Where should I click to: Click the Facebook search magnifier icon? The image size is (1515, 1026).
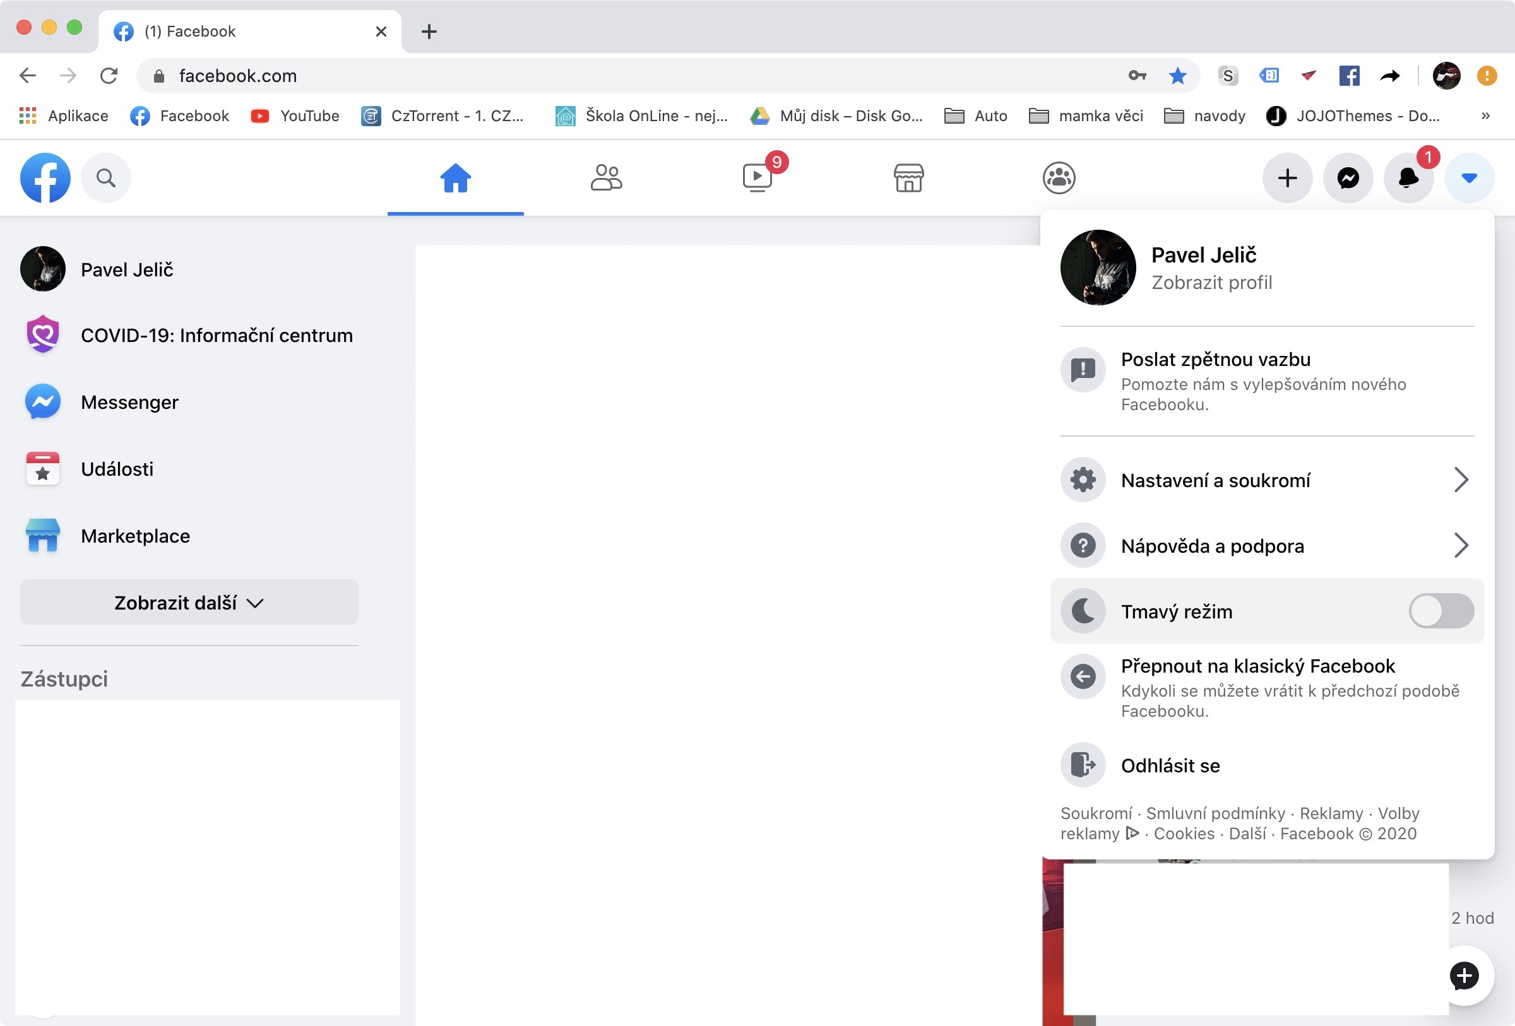[105, 178]
